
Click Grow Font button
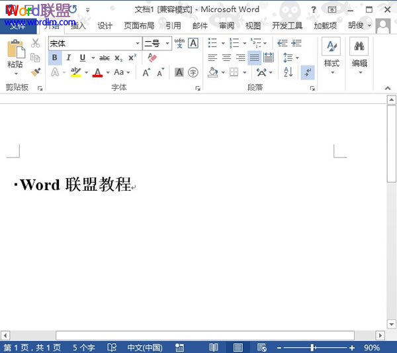(146, 72)
